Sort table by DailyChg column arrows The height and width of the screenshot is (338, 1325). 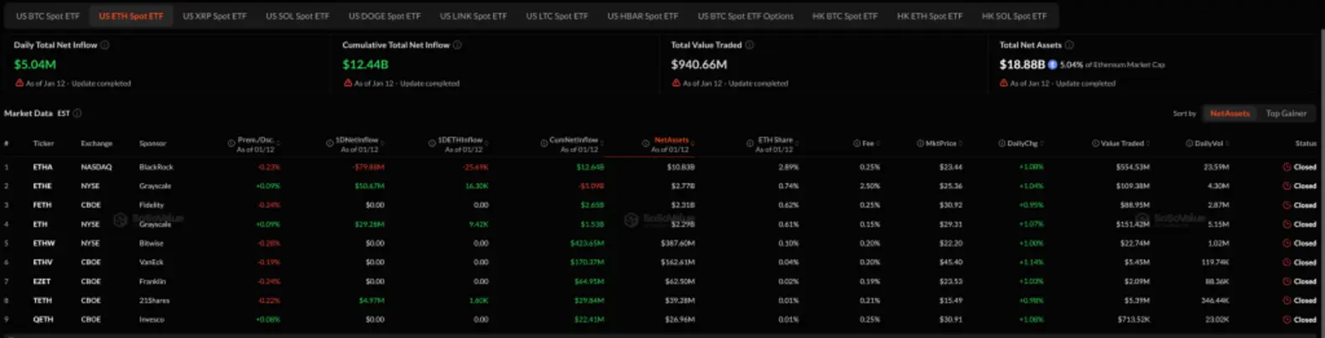[x=1042, y=144]
